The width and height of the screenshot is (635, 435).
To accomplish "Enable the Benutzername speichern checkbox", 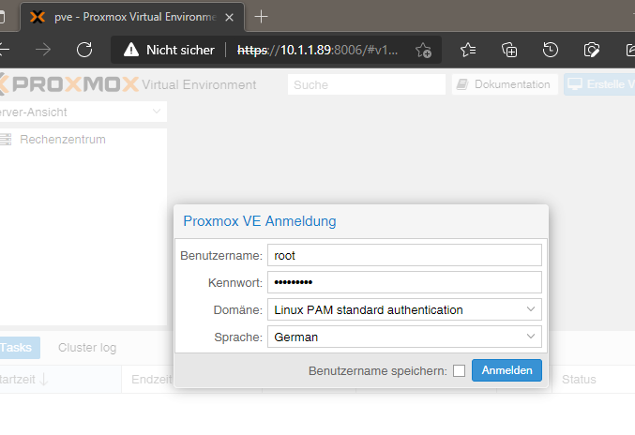I will [459, 370].
